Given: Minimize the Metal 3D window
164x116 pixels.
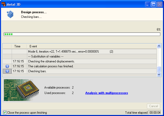Looking at the screenshot, I should pos(148,4).
